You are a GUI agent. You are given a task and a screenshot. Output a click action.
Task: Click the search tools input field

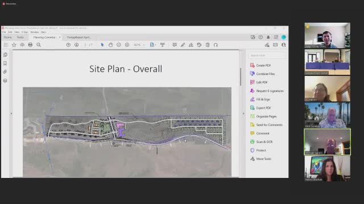coord(267,56)
